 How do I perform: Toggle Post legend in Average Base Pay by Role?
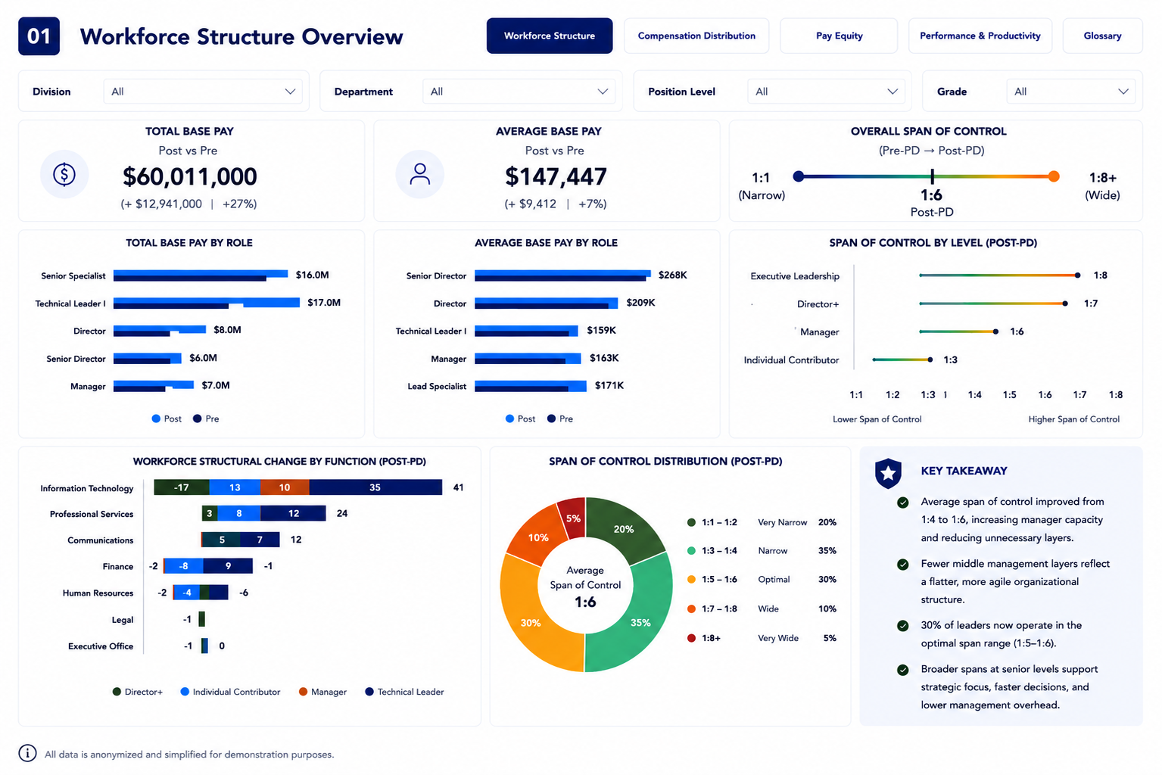pyautogui.click(x=520, y=419)
